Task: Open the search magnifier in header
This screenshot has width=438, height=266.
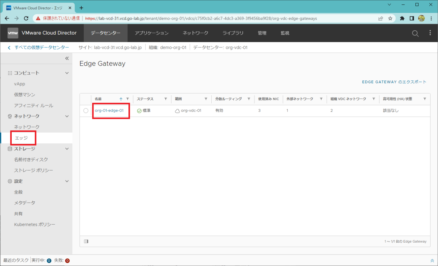Action: pyautogui.click(x=415, y=33)
